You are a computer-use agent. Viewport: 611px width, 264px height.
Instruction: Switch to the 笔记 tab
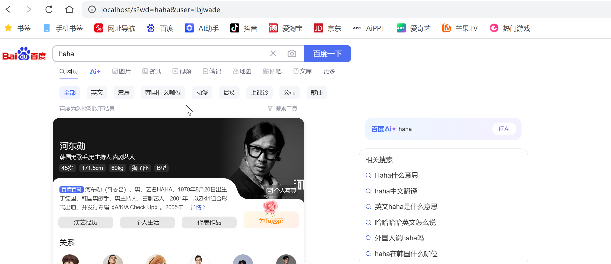(212, 71)
